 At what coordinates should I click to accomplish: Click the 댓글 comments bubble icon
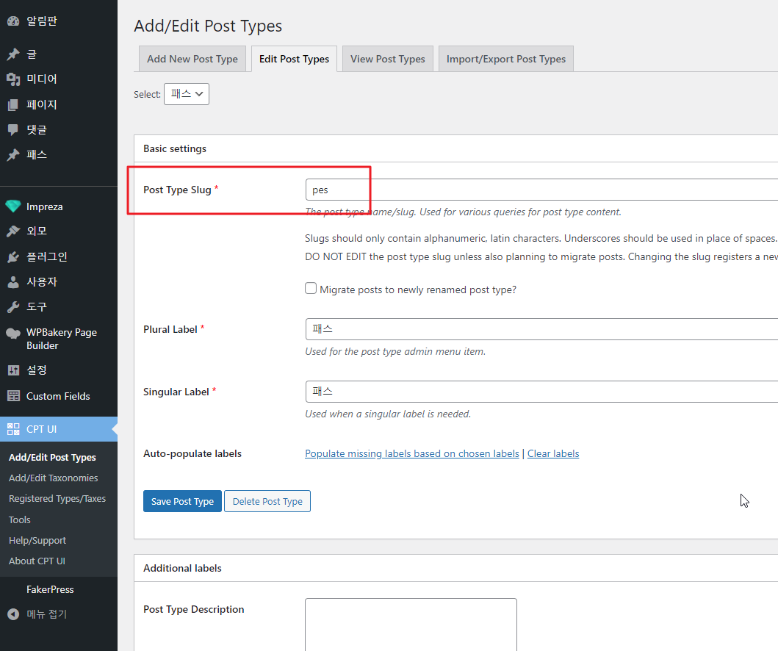pos(13,129)
